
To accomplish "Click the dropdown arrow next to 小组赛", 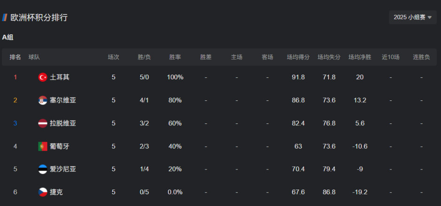I will 429,18.
